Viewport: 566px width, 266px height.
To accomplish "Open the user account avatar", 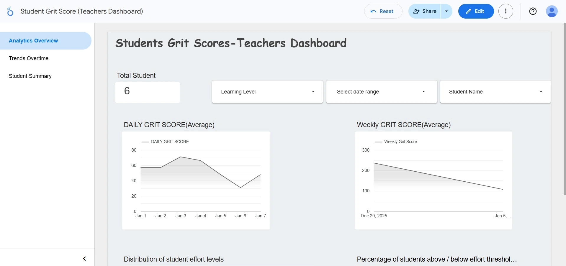I will (551, 11).
